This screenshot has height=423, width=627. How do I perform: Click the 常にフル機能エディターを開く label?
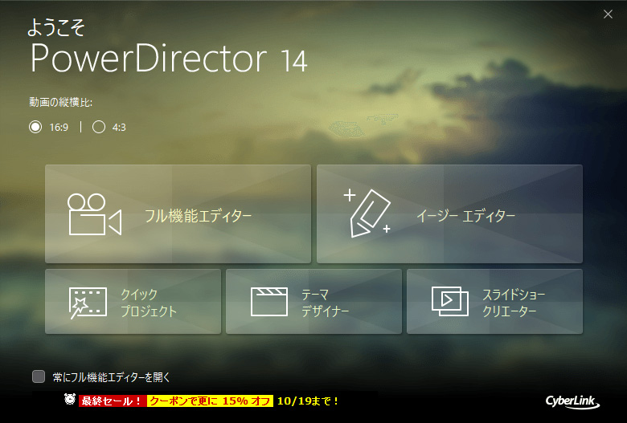pos(111,377)
